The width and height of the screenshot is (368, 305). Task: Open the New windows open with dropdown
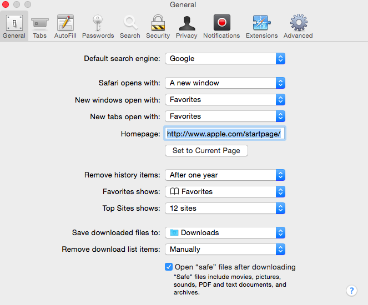[225, 100]
